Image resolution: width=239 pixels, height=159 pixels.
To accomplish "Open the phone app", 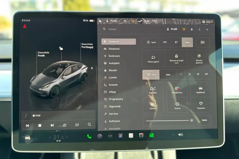I will pos(89,136).
